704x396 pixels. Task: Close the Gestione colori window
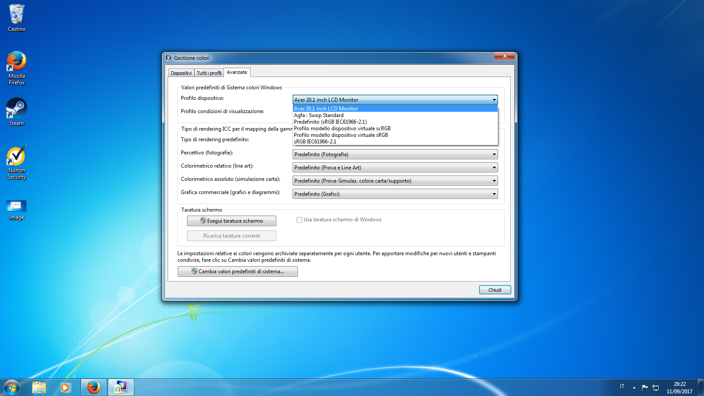pos(505,56)
